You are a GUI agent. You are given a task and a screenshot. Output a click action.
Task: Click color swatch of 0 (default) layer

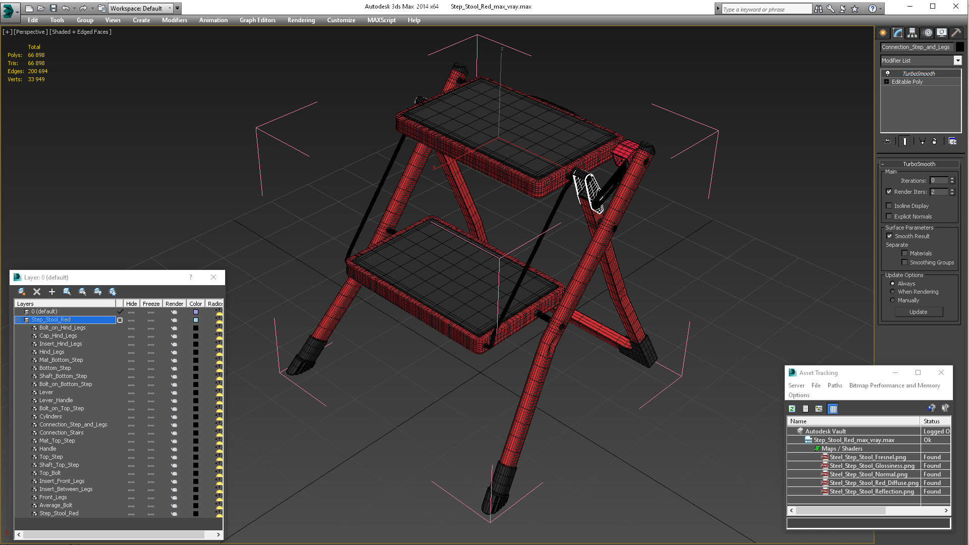pos(196,312)
